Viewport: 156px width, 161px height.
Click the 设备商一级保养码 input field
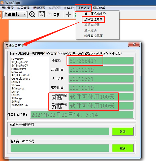click(x=60, y=131)
